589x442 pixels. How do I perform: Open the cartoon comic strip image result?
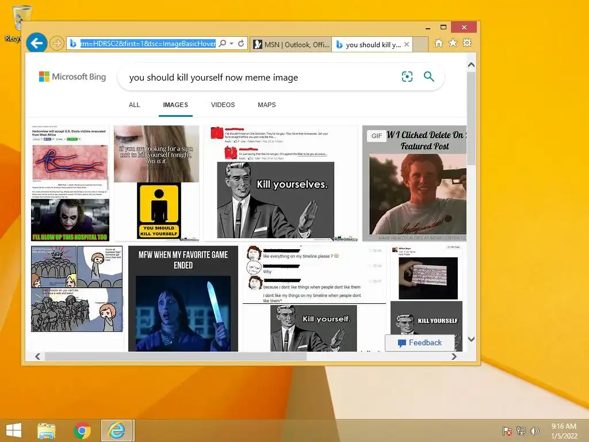click(77, 289)
